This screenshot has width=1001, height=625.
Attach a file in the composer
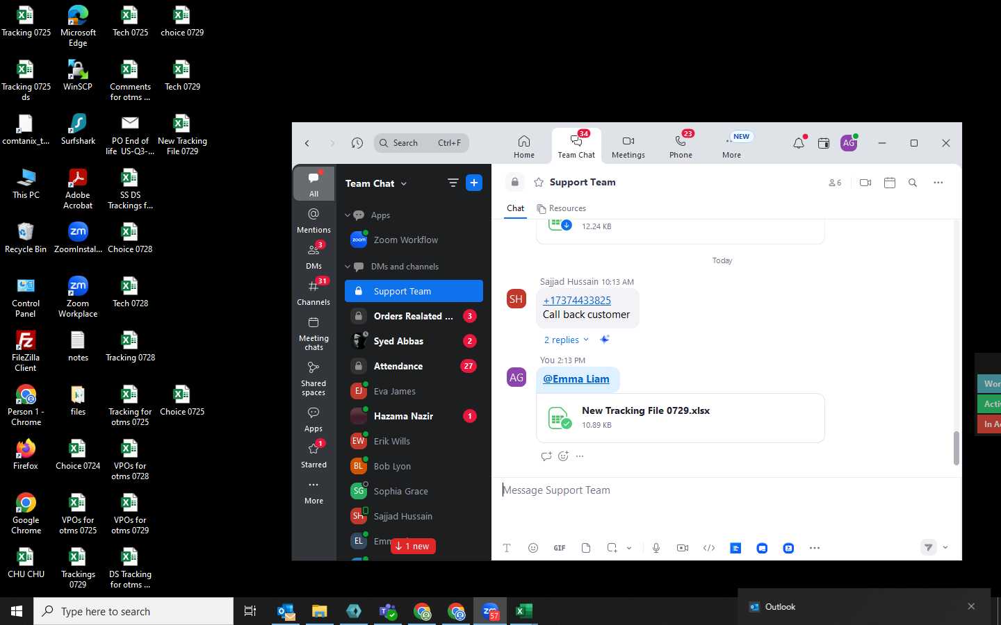click(586, 548)
